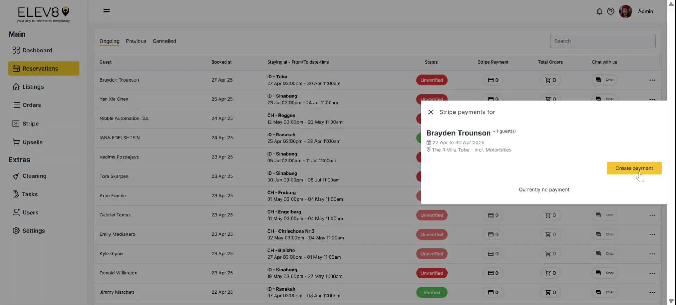Open Chat for Gabriel Tomas row
This screenshot has width=676, height=305.
coord(605,215)
